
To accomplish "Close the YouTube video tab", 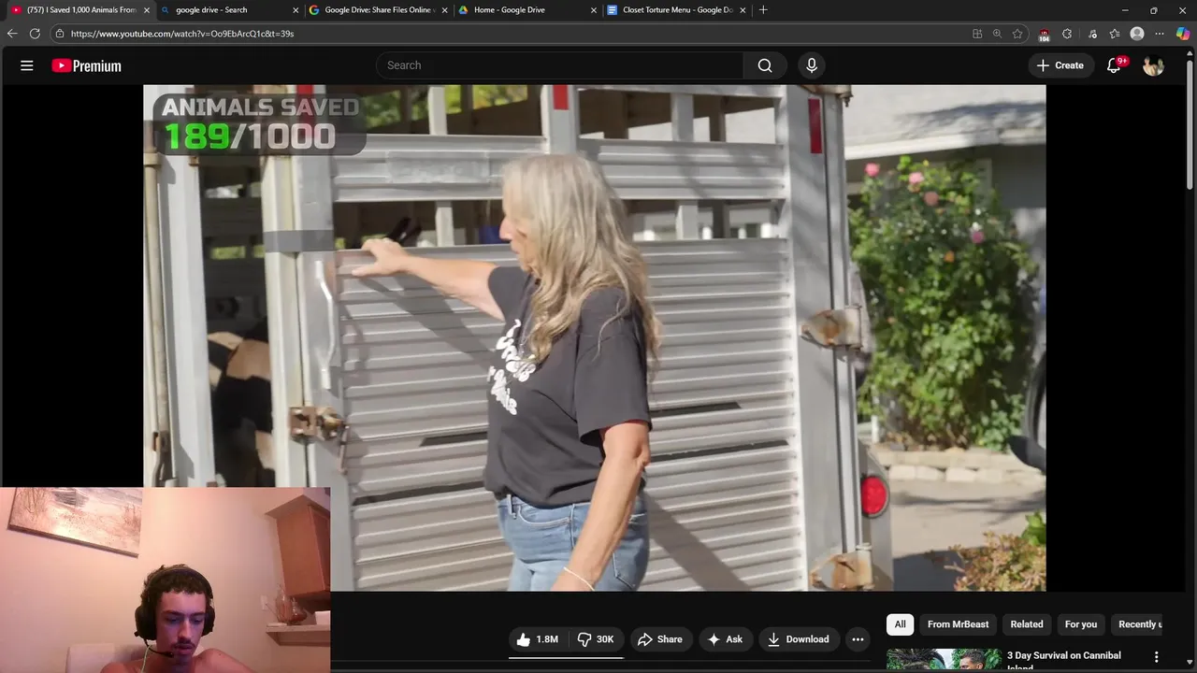I will click(x=147, y=10).
